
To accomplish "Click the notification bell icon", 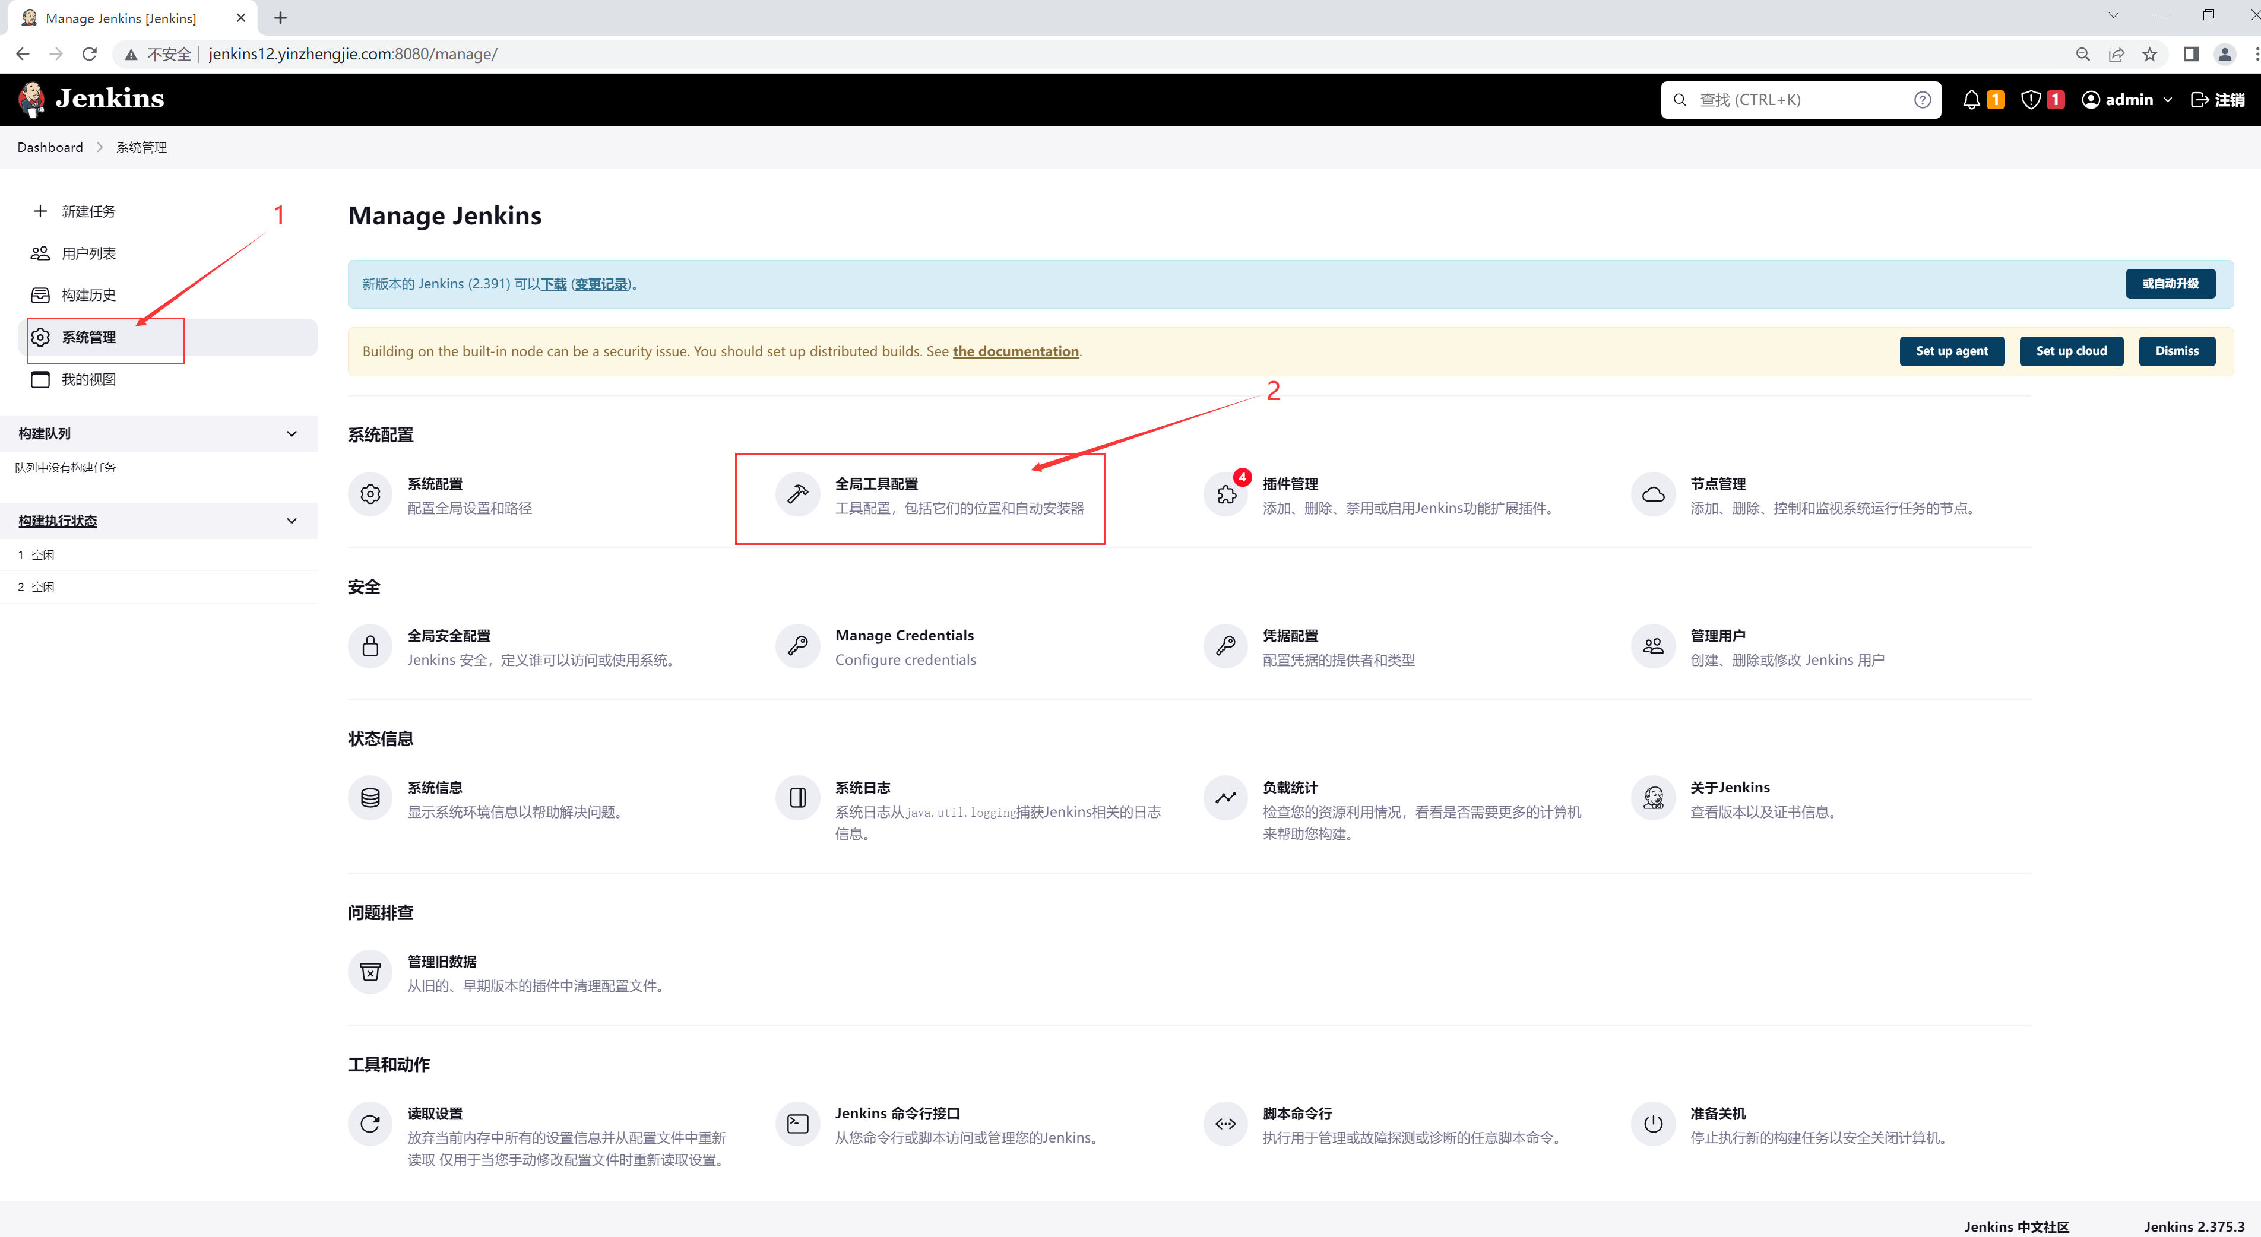I will [x=1971, y=100].
